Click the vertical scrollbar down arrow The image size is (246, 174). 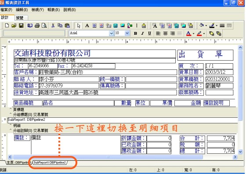click(240, 152)
